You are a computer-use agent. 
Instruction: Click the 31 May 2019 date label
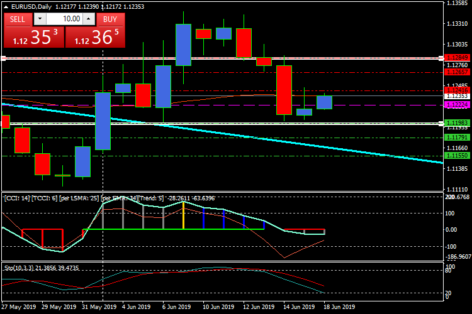click(x=99, y=307)
